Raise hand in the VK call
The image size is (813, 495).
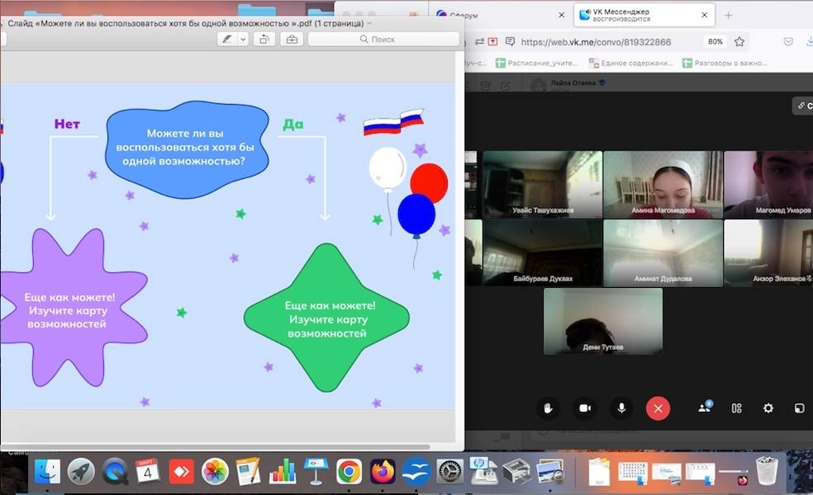tap(547, 408)
